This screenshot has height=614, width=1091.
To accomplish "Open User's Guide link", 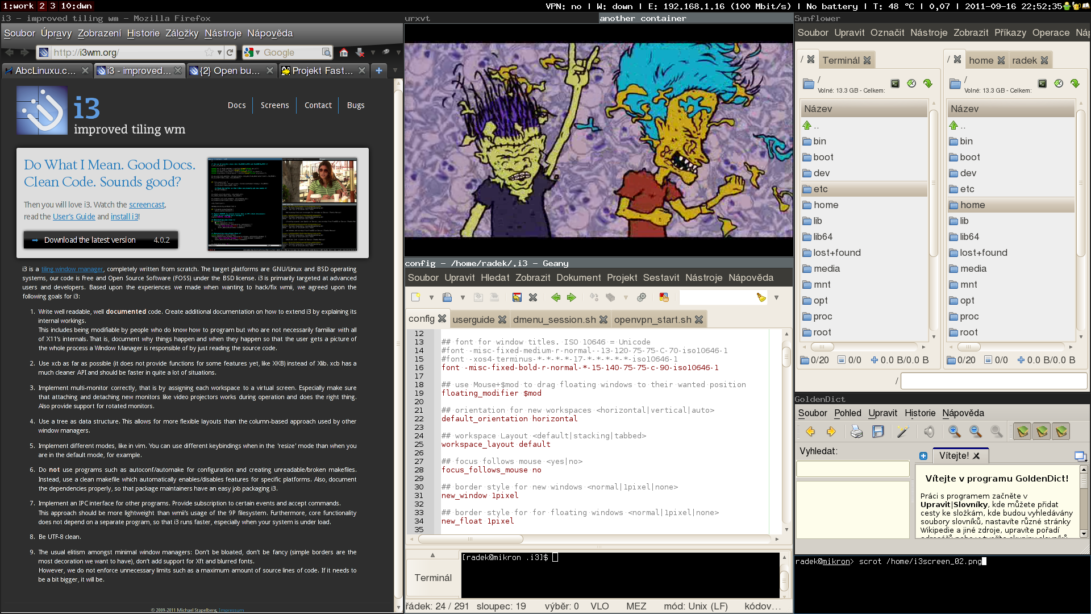I will click(x=74, y=217).
